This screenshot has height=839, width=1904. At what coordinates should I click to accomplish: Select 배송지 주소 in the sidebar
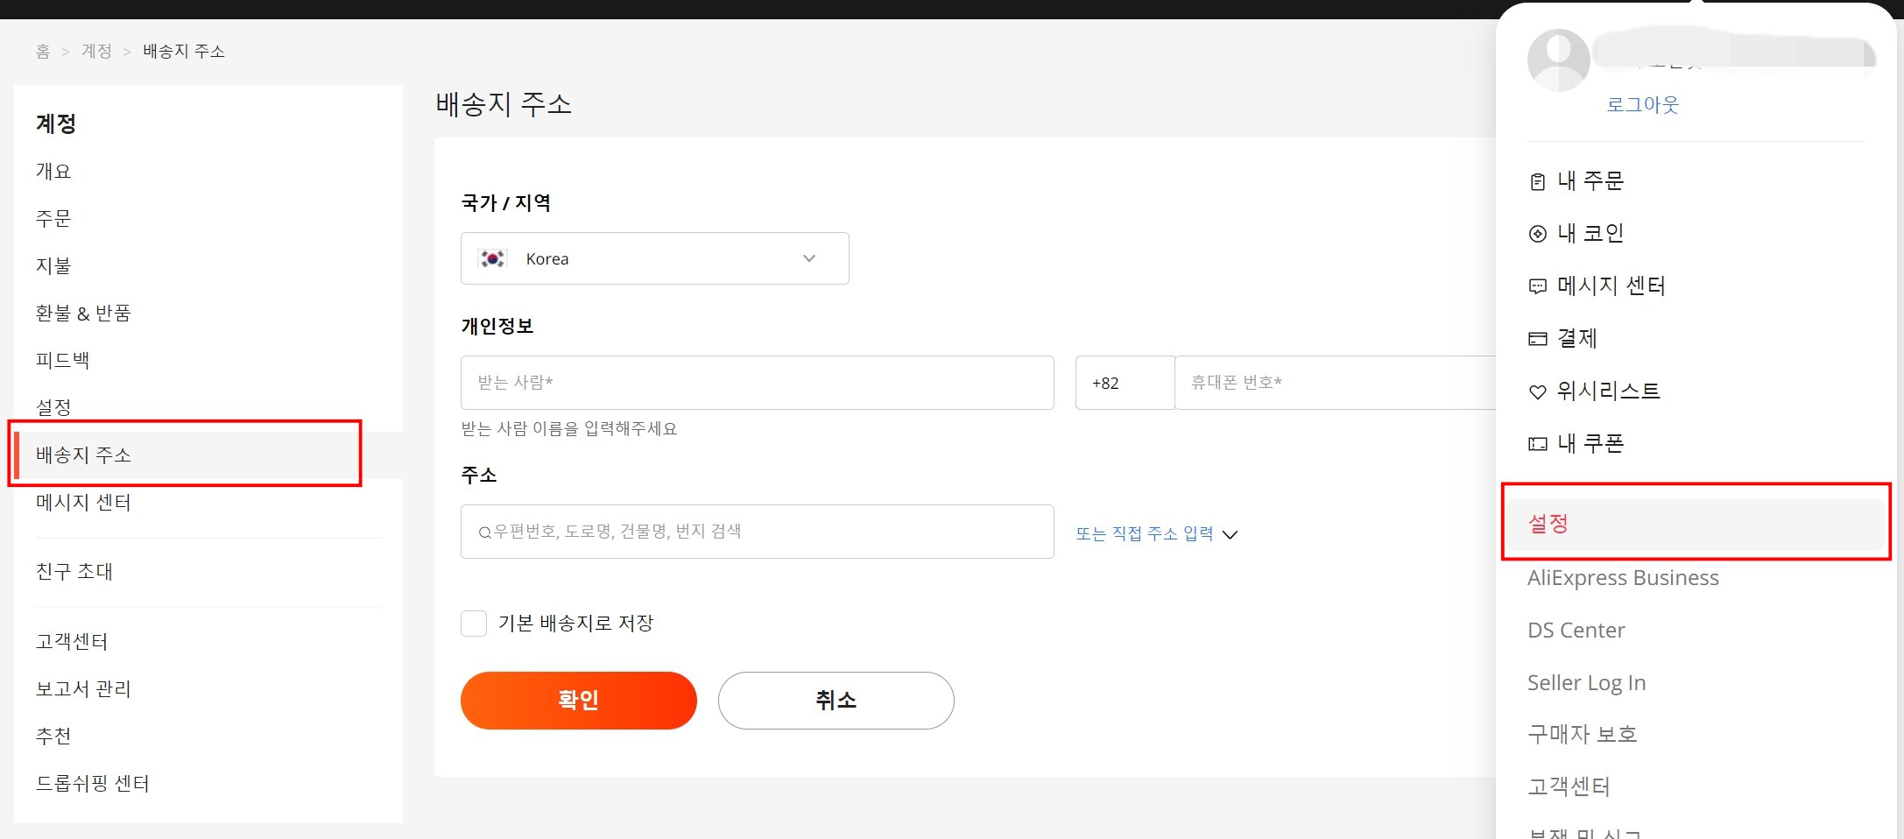[x=84, y=455]
